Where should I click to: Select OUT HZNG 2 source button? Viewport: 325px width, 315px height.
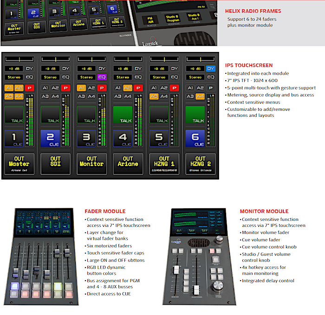pos(201,164)
